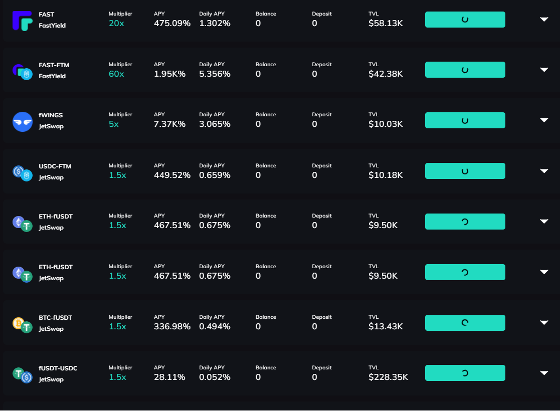Click the 60x multiplier value
The image size is (560, 411).
point(116,74)
